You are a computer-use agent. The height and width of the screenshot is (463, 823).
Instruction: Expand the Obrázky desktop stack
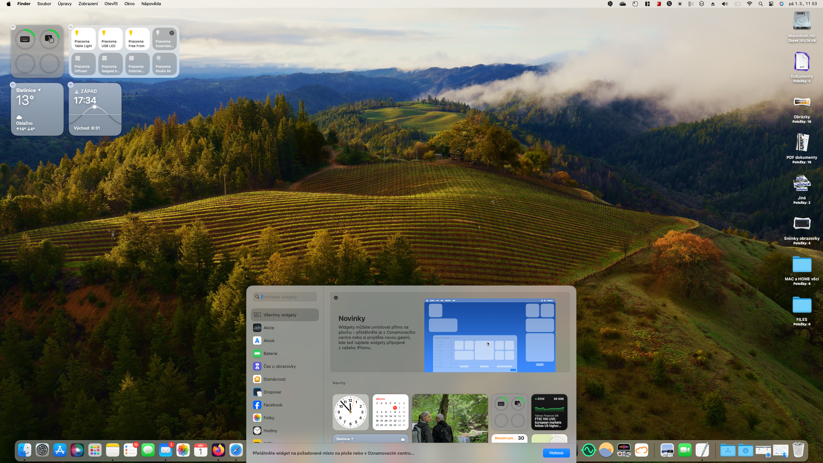tap(801, 103)
